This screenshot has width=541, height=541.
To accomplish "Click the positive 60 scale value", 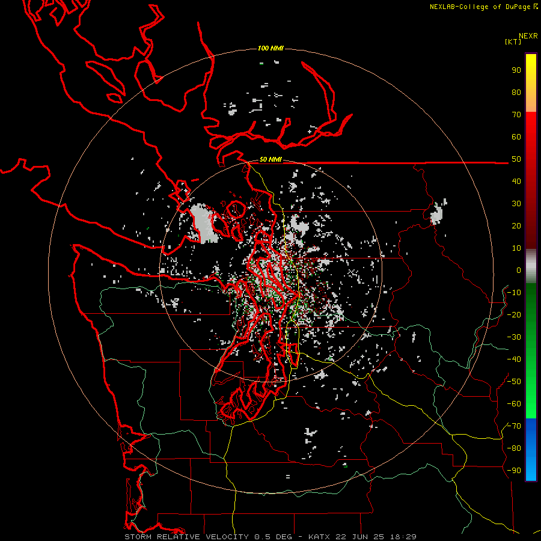I will (x=516, y=136).
